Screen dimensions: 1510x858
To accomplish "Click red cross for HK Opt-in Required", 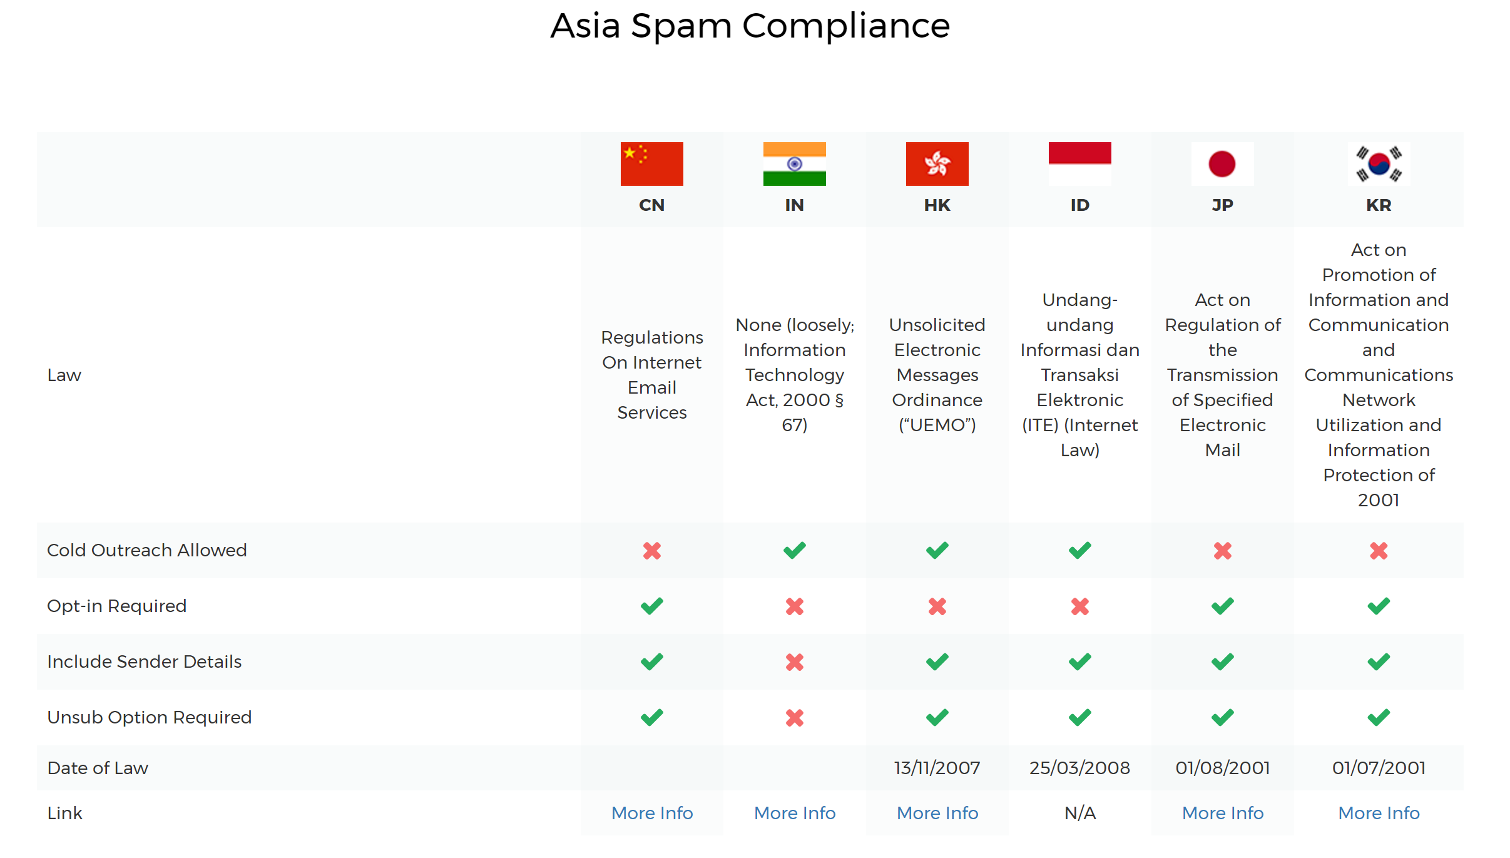I will (x=937, y=606).
